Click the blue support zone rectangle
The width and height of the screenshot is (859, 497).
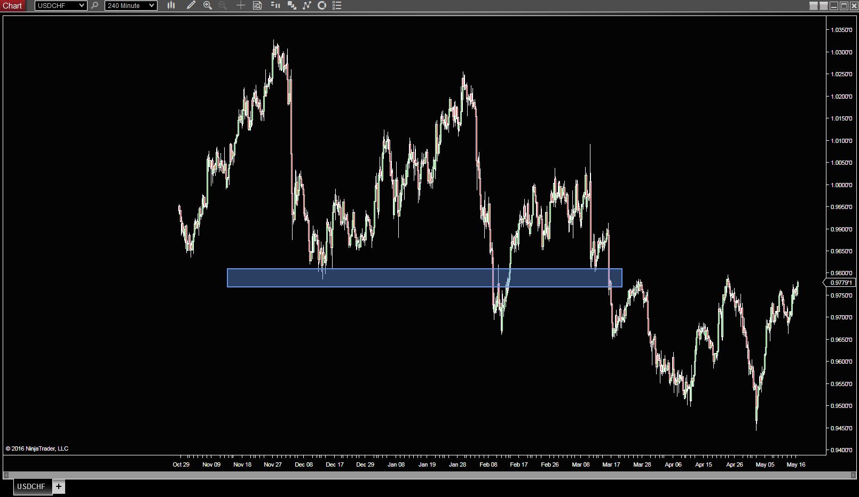click(424, 278)
